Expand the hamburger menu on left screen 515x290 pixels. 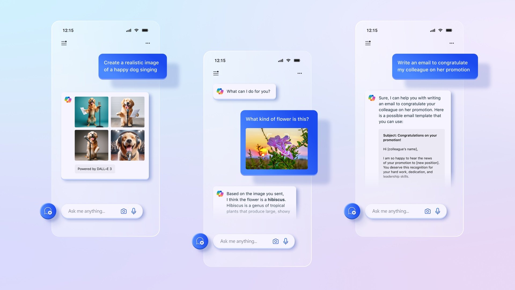point(64,43)
